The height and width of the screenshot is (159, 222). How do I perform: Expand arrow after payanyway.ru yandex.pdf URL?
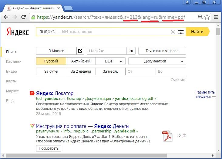tap(137, 132)
